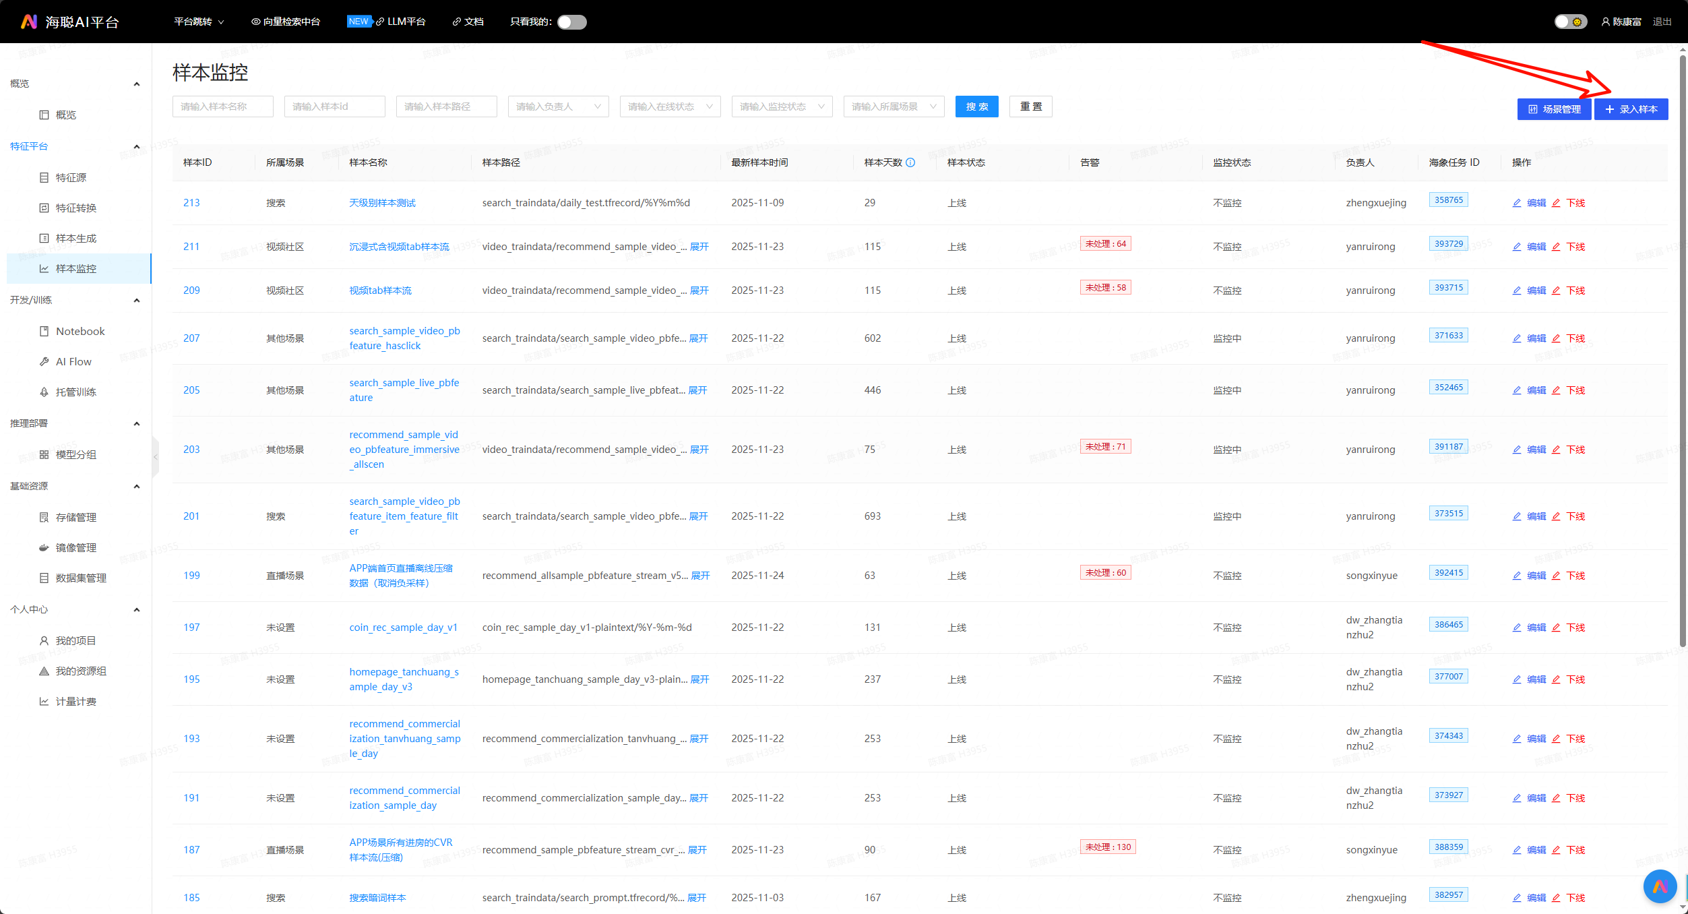This screenshot has height=914, width=1688.
Task: Toggle the dark/light theme switch
Action: click(x=1570, y=22)
